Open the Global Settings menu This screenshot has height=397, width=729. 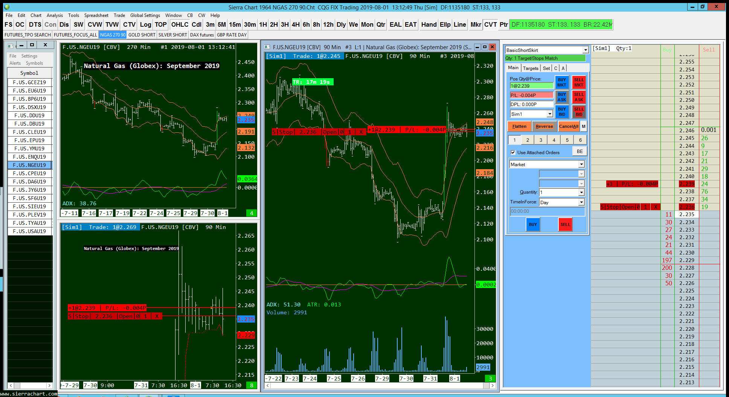point(145,15)
